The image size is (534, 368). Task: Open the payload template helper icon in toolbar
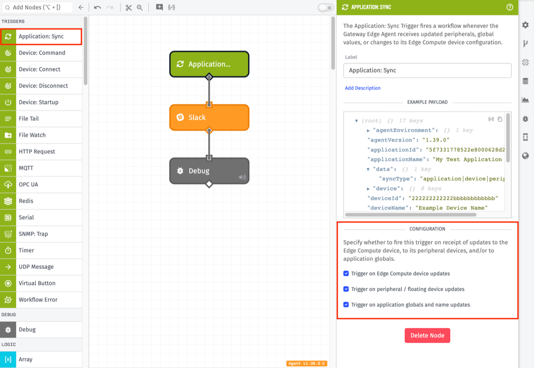click(x=171, y=7)
